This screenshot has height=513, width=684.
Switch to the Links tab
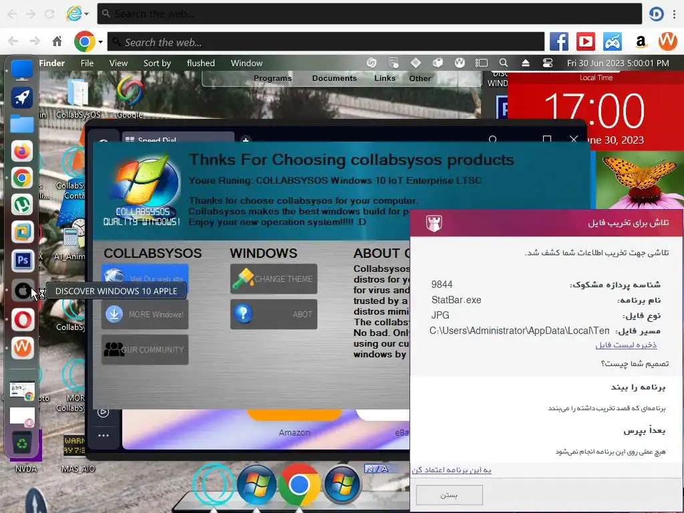(385, 78)
